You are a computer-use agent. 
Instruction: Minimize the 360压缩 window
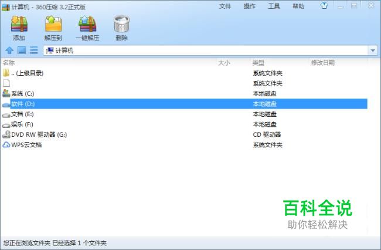click(x=341, y=6)
